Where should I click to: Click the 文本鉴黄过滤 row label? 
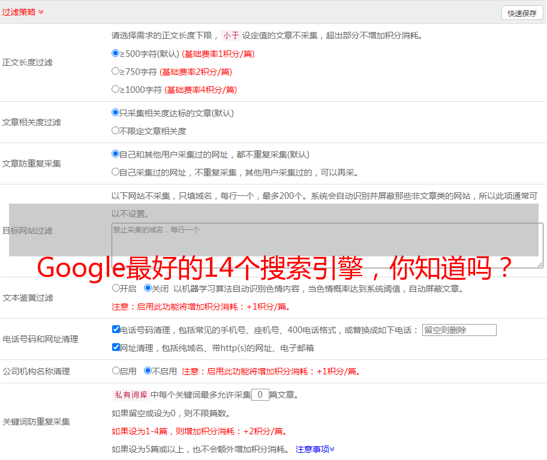click(x=28, y=298)
